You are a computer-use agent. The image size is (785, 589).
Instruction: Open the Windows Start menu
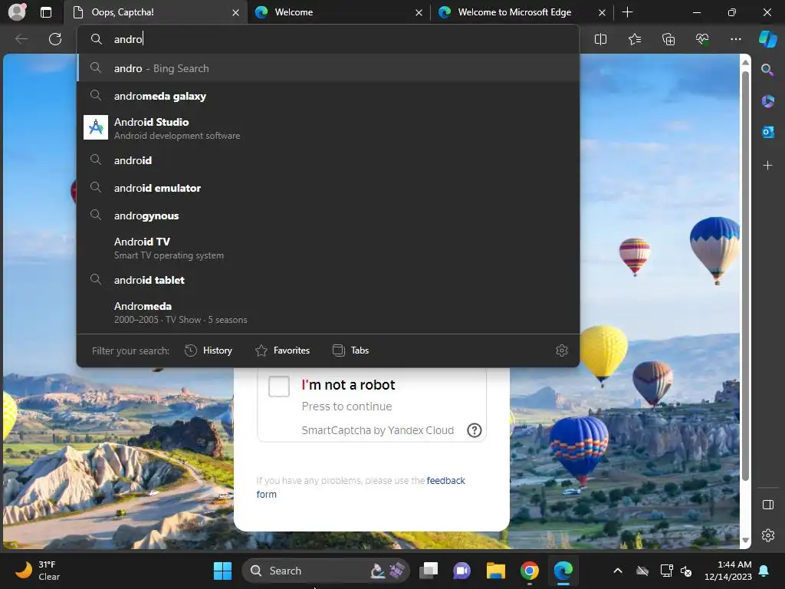(222, 571)
